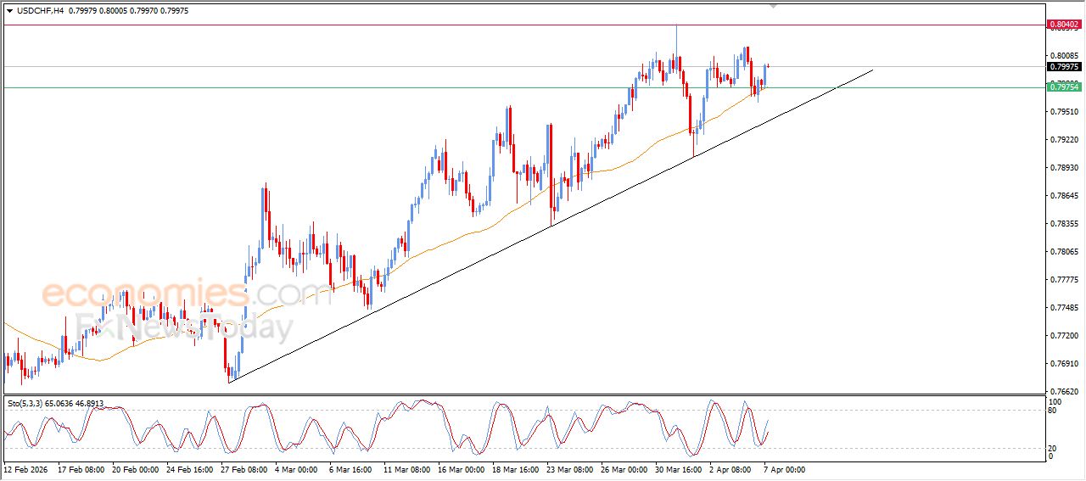Select the black 0.79975 current price label
The image size is (1086, 481).
[1064, 66]
